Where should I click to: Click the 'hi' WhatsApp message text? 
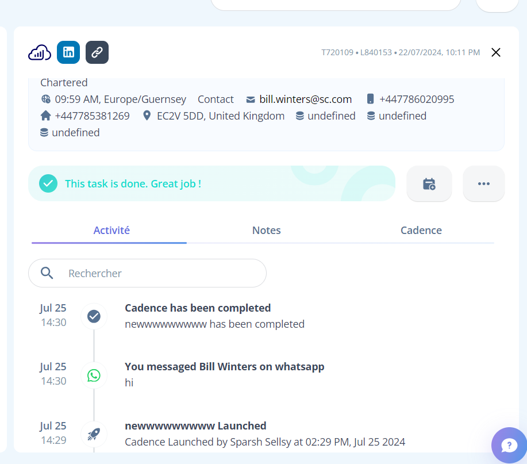point(129,382)
